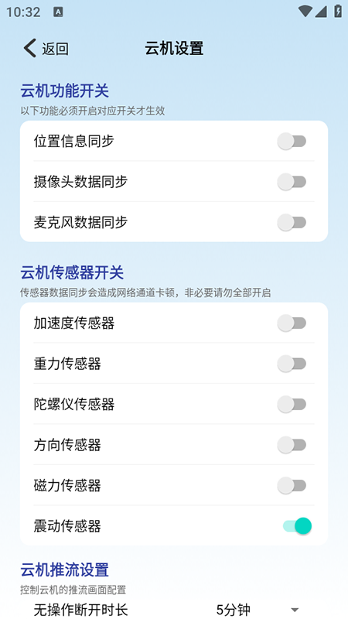Switch on 重力传感器
The image size is (348, 619).
point(292,364)
